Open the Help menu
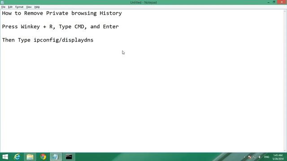This screenshot has height=161, width=287. coord(37,7)
